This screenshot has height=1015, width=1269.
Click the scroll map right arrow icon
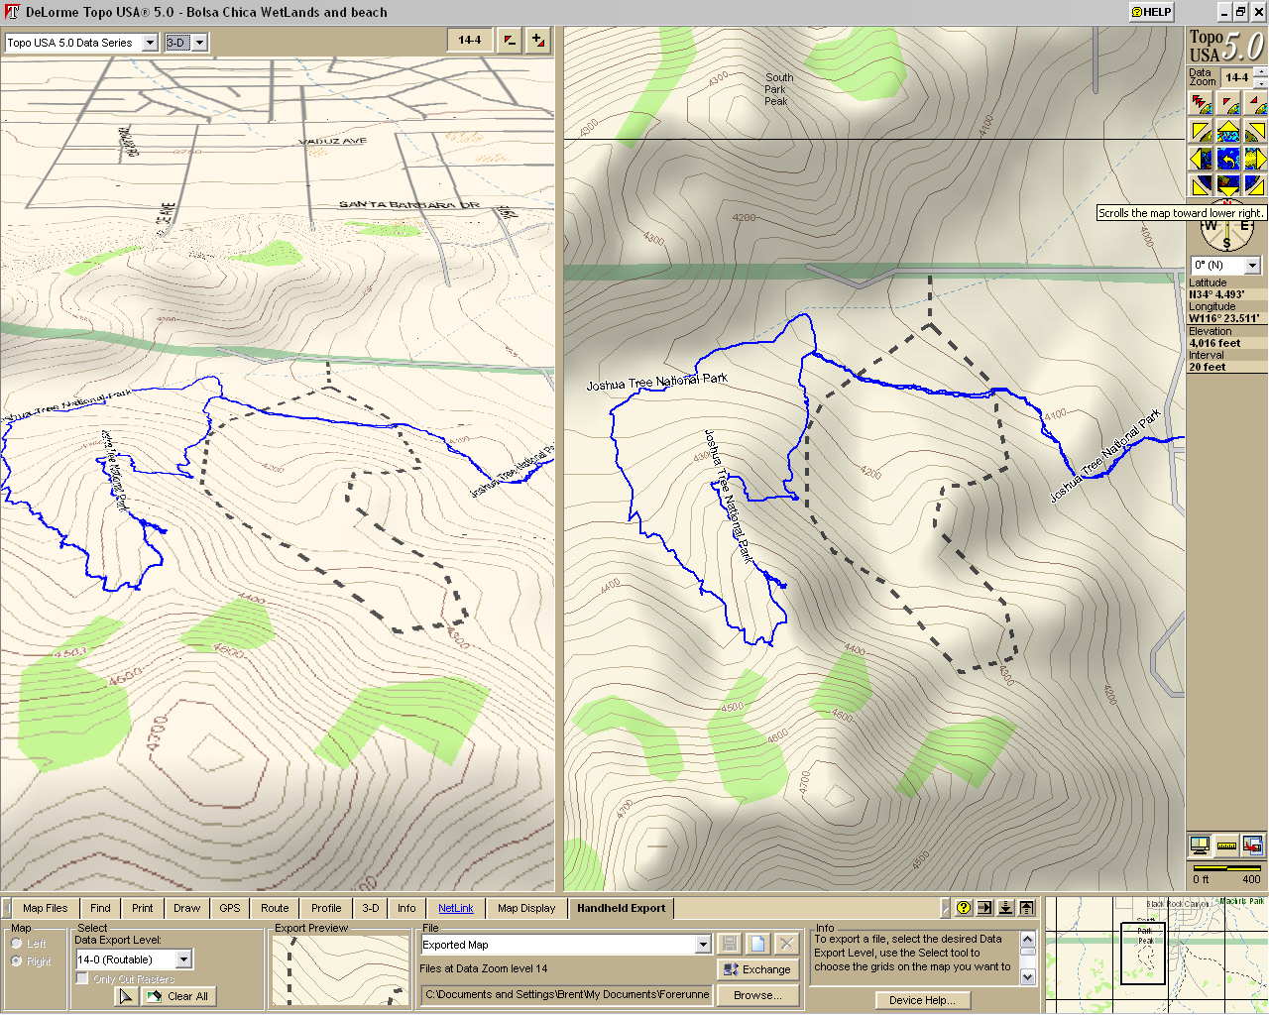coord(1254,159)
